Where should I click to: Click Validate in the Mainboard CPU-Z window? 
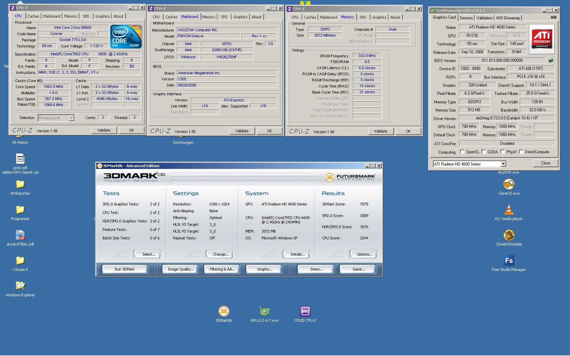(242, 131)
